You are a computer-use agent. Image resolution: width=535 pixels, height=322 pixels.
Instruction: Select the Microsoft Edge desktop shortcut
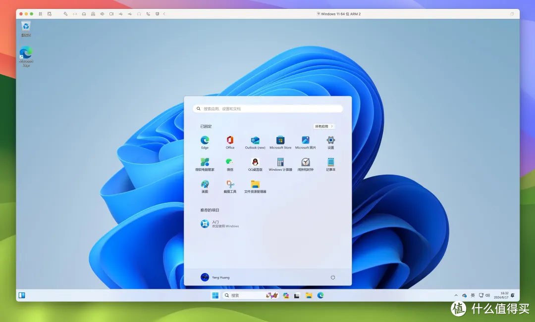coord(26,56)
